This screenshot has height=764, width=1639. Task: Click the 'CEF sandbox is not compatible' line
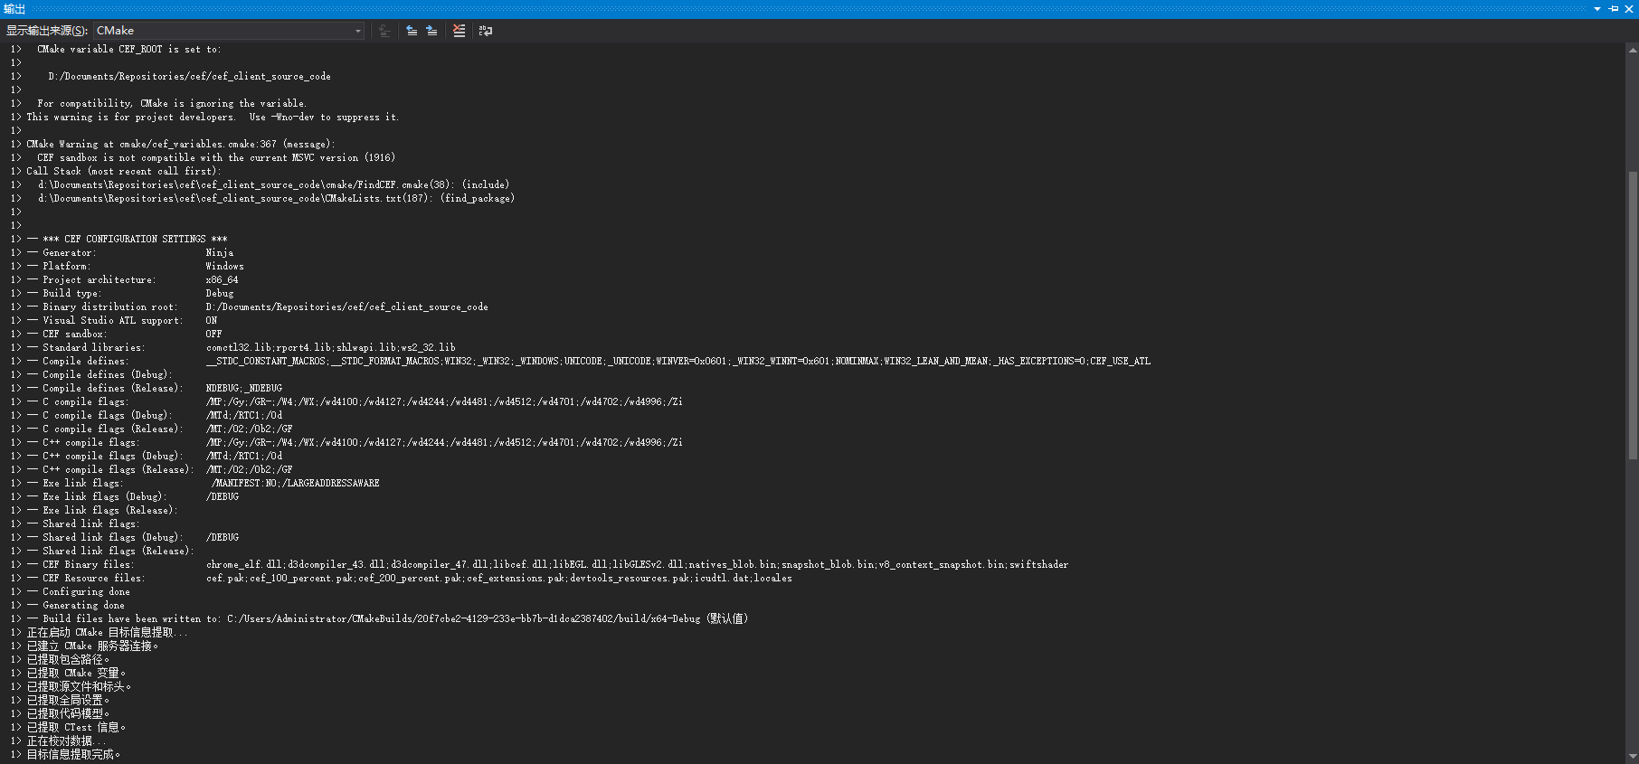tap(216, 158)
